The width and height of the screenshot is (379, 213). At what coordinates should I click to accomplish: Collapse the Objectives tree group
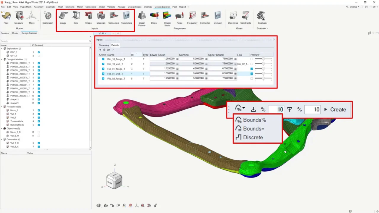tap(2, 129)
